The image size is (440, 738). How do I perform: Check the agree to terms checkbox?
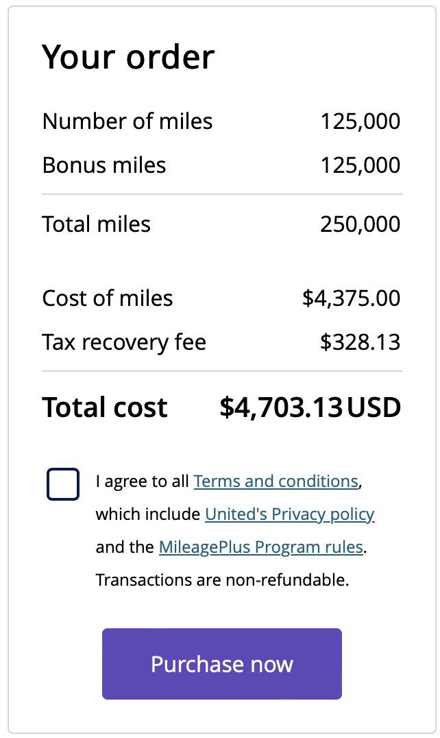63,484
